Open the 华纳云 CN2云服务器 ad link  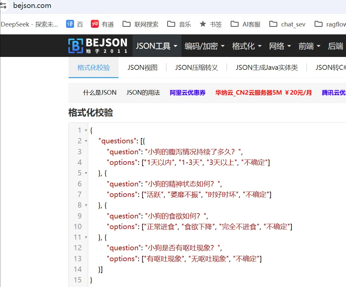[263, 92]
